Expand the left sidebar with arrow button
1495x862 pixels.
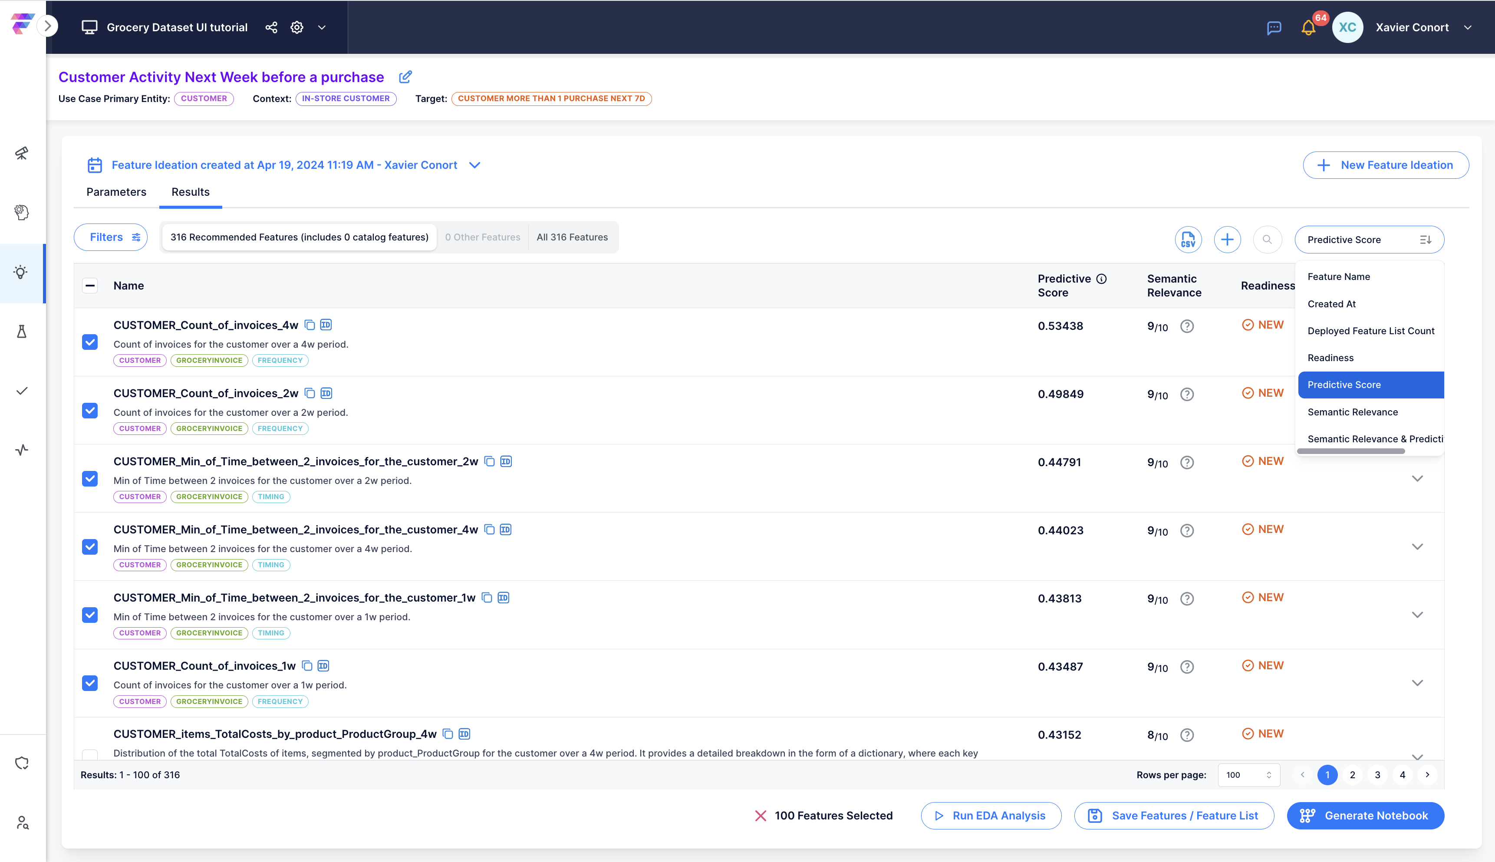point(48,26)
